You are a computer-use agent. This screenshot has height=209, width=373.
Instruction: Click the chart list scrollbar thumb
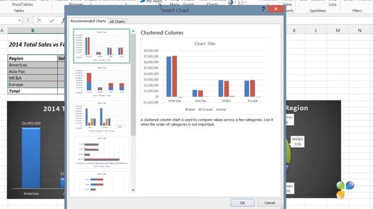click(x=133, y=85)
